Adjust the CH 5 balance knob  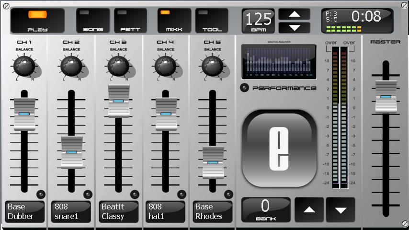pos(213,66)
